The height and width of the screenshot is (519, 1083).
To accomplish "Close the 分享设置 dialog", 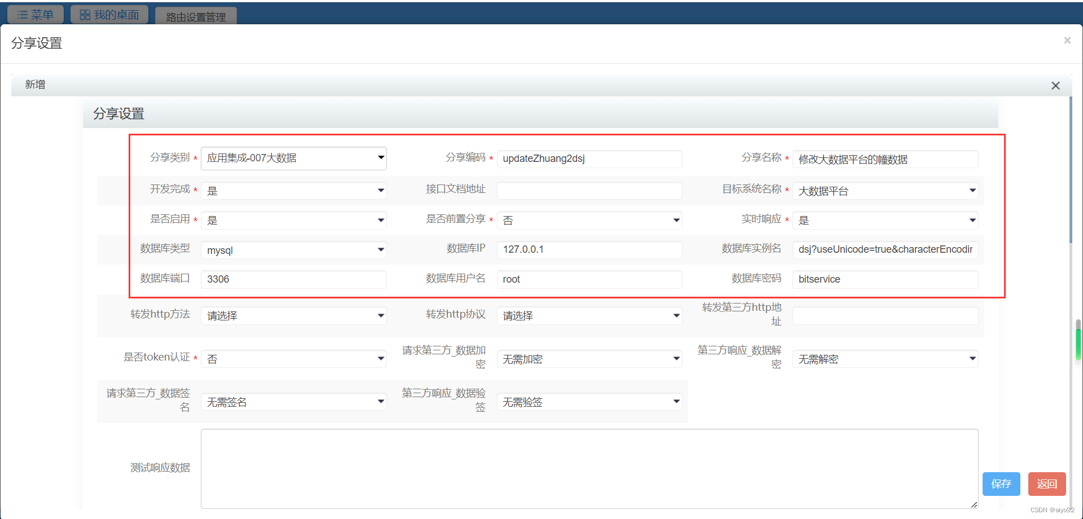I will pos(1067,41).
